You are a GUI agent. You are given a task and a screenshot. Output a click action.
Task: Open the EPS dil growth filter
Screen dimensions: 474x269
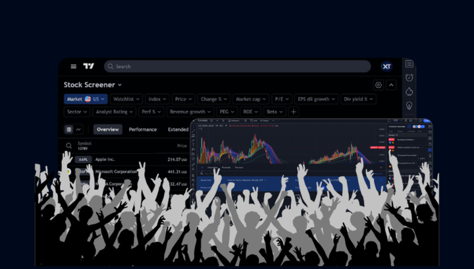316,99
